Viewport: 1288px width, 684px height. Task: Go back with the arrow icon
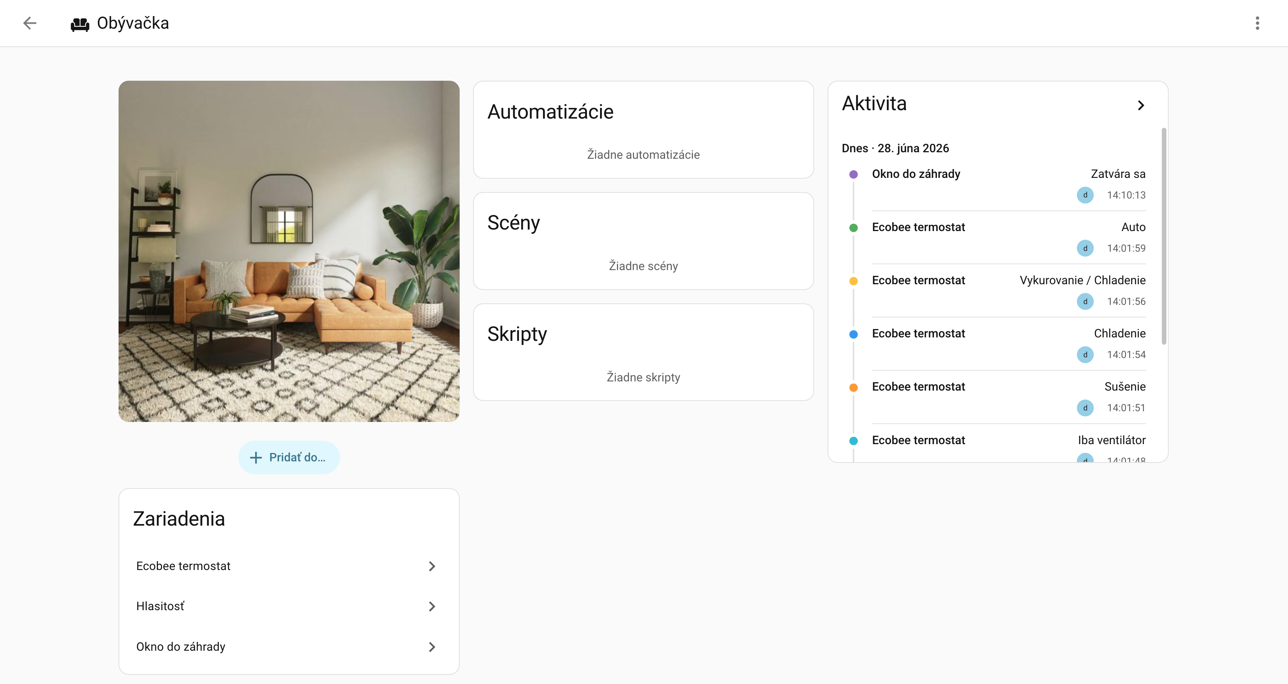[x=30, y=23]
